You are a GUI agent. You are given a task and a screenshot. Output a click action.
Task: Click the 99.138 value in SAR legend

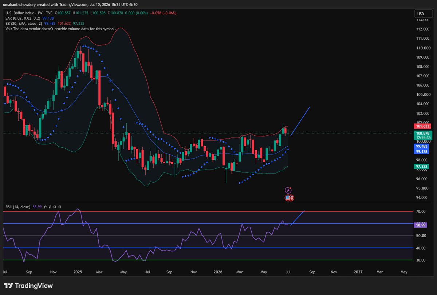pos(47,18)
